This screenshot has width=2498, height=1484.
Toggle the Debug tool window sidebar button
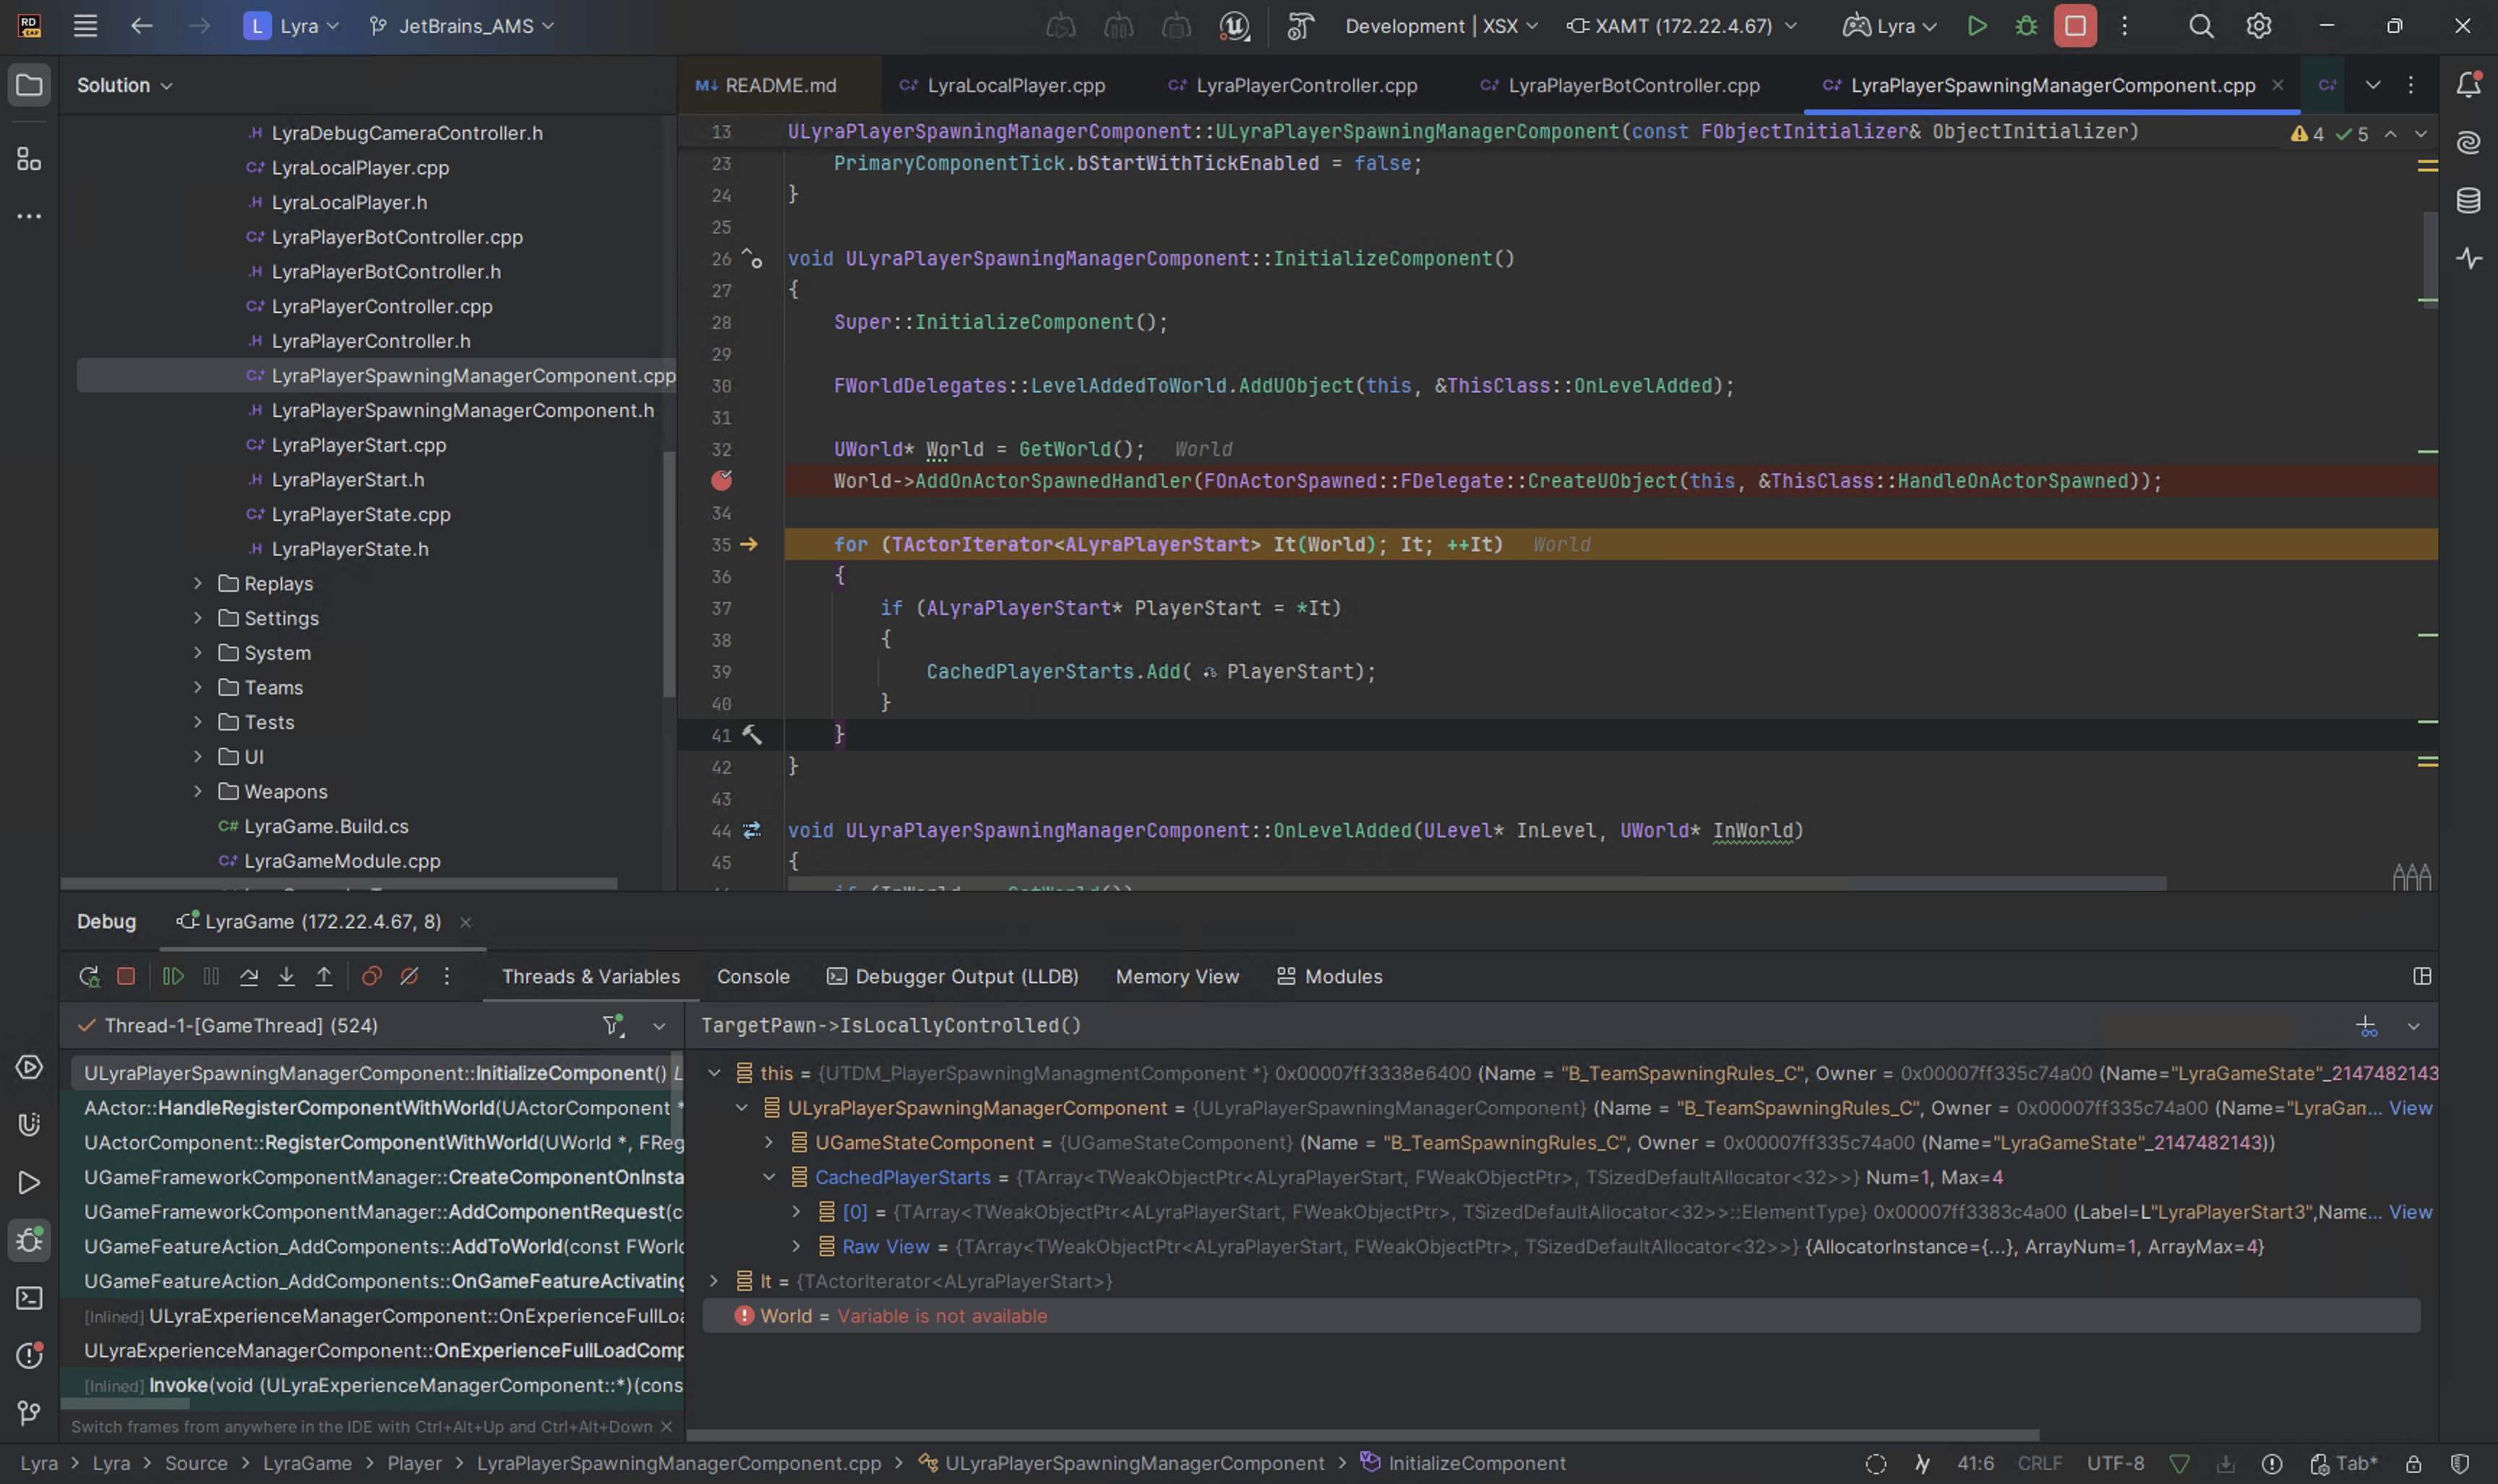point(29,1240)
